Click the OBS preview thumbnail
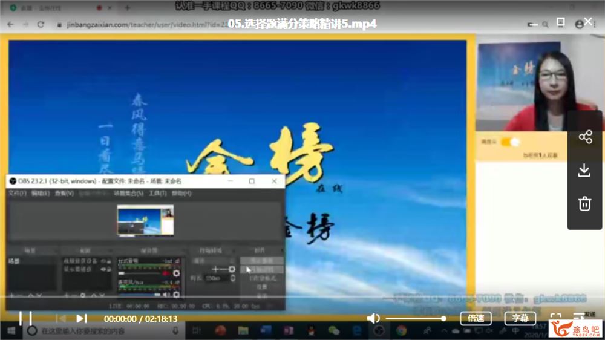 tap(145, 220)
